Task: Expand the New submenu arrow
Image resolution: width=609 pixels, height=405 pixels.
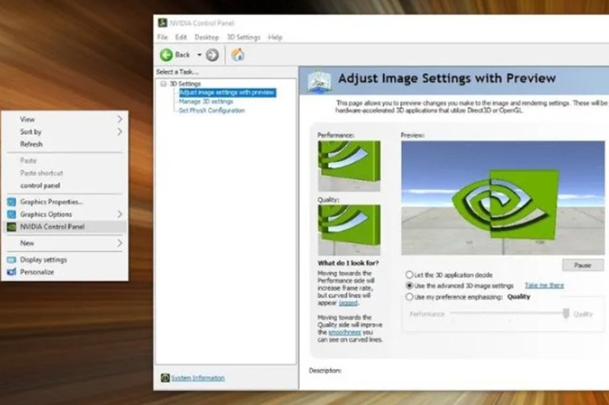Action: click(120, 243)
